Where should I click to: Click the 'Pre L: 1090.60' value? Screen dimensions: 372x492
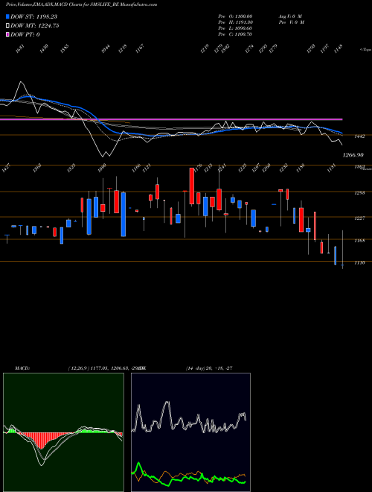[235, 28]
